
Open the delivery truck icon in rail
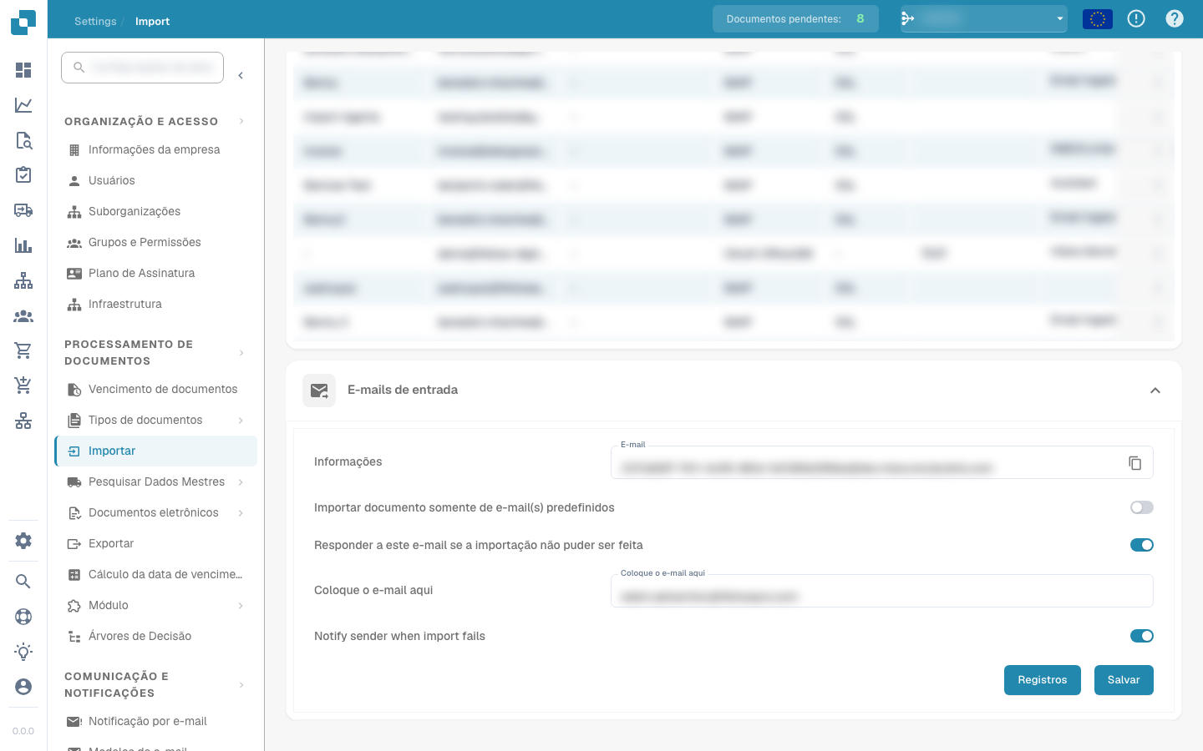[23, 210]
